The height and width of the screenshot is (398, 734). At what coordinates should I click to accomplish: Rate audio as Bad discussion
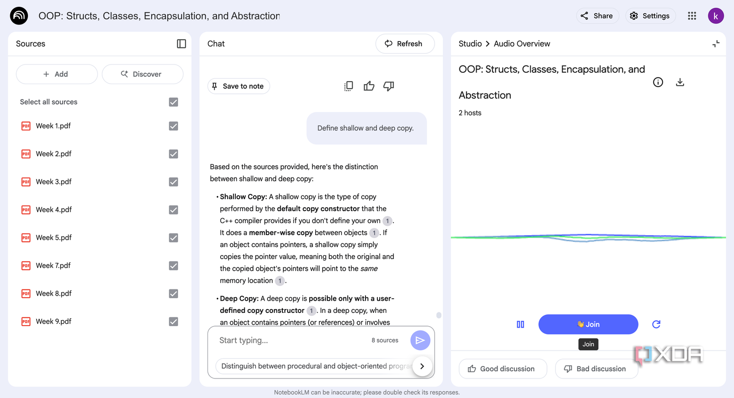point(596,369)
